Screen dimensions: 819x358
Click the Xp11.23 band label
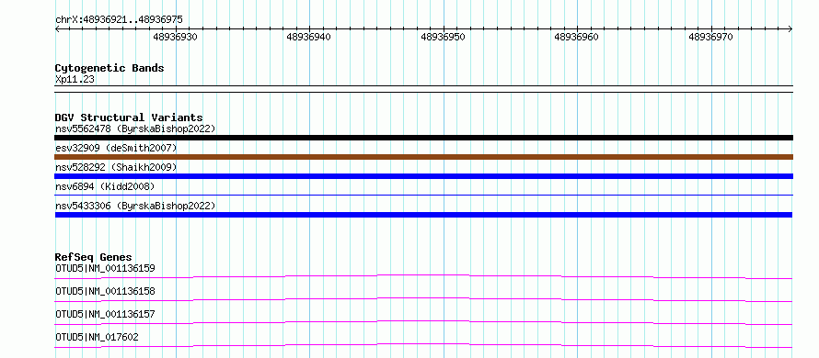75,80
